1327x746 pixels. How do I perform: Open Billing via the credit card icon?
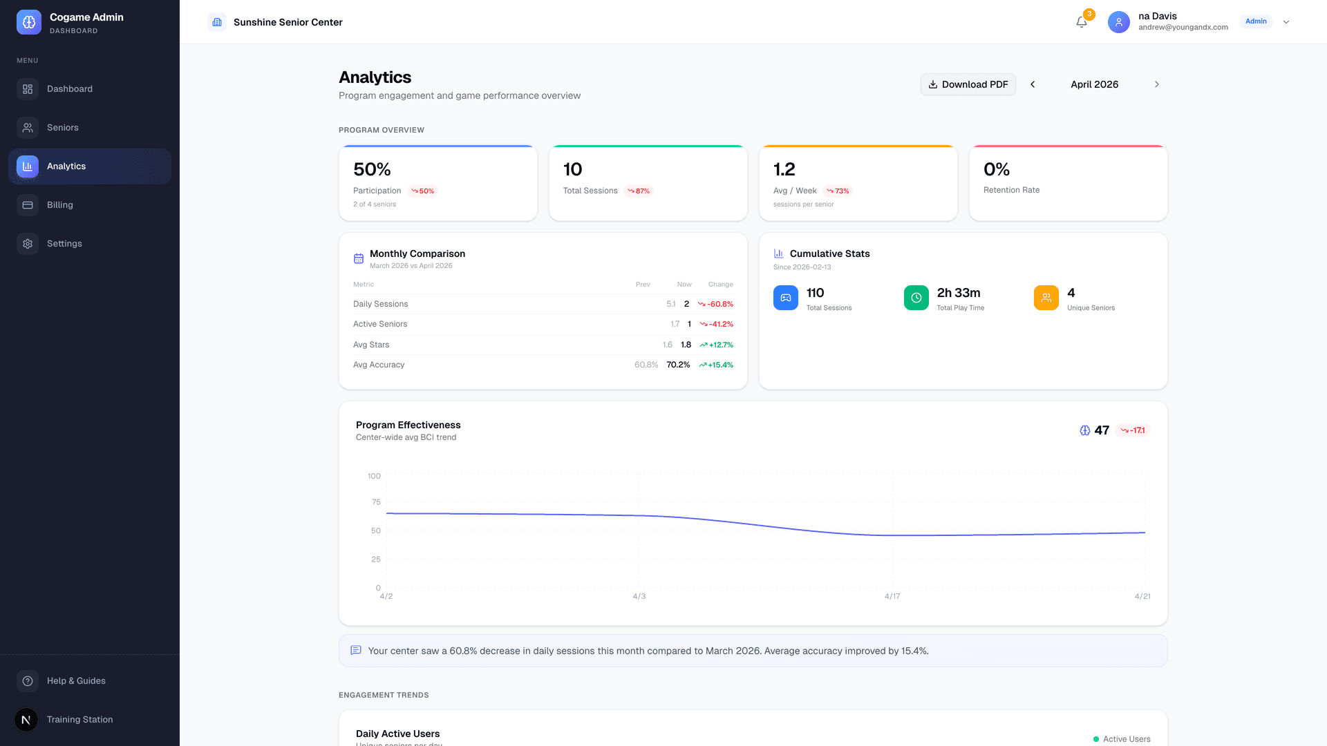pos(28,204)
